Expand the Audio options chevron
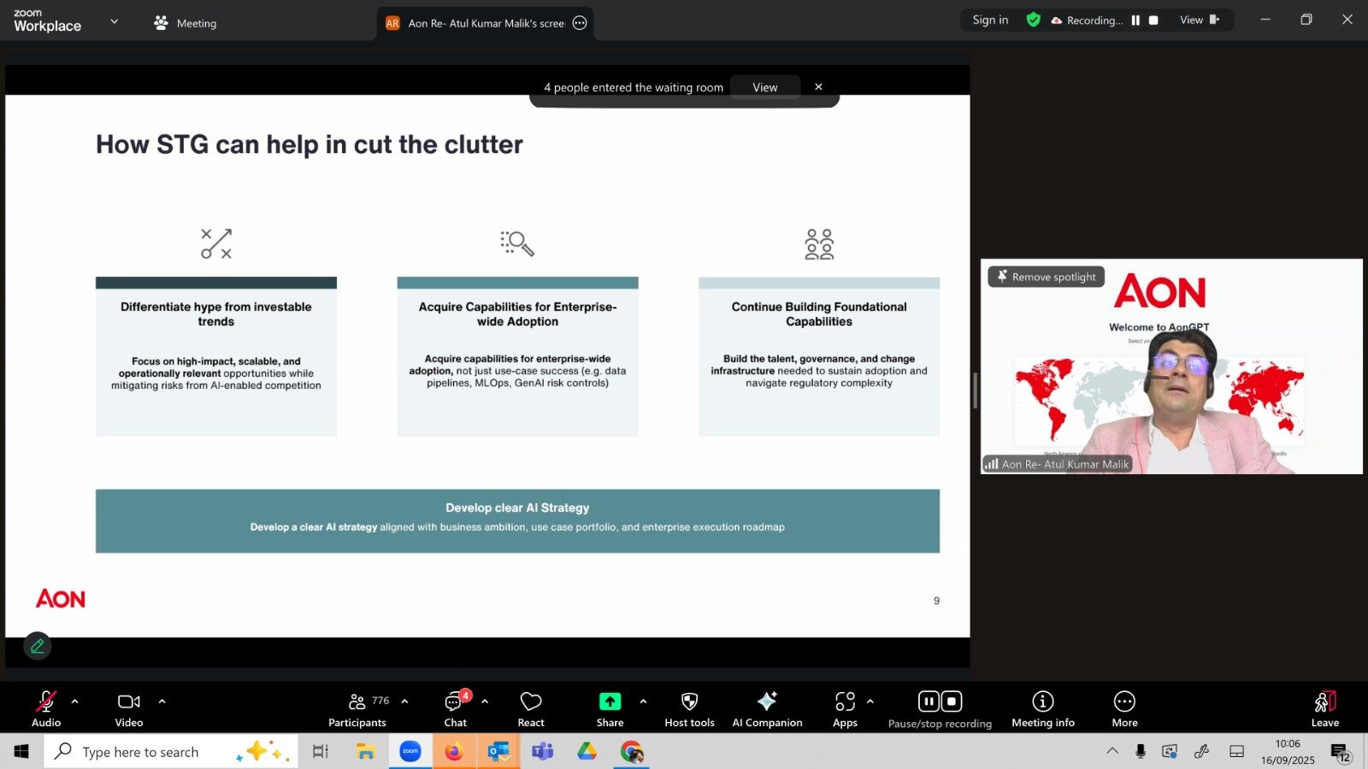 (x=74, y=701)
